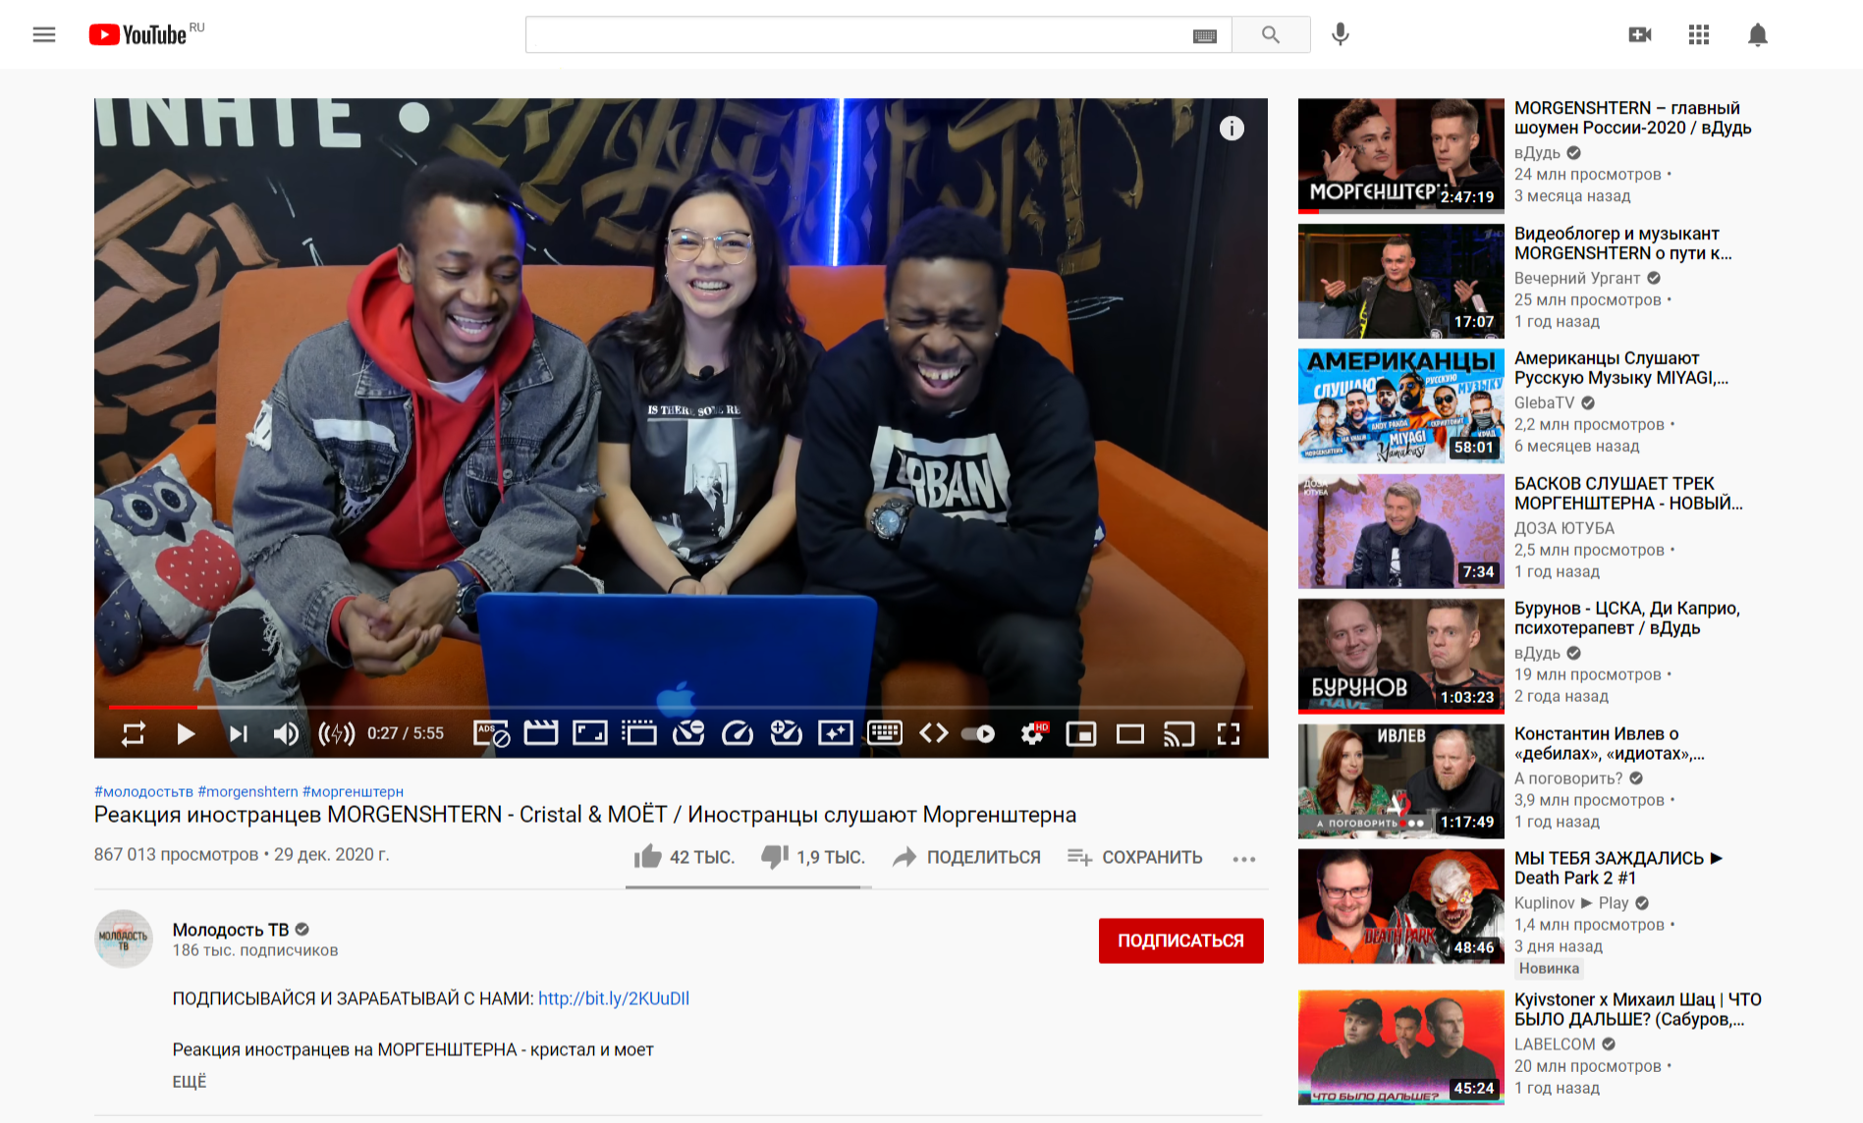Open the hamburger guide menu
The width and height of the screenshot is (1863, 1123).
(44, 35)
